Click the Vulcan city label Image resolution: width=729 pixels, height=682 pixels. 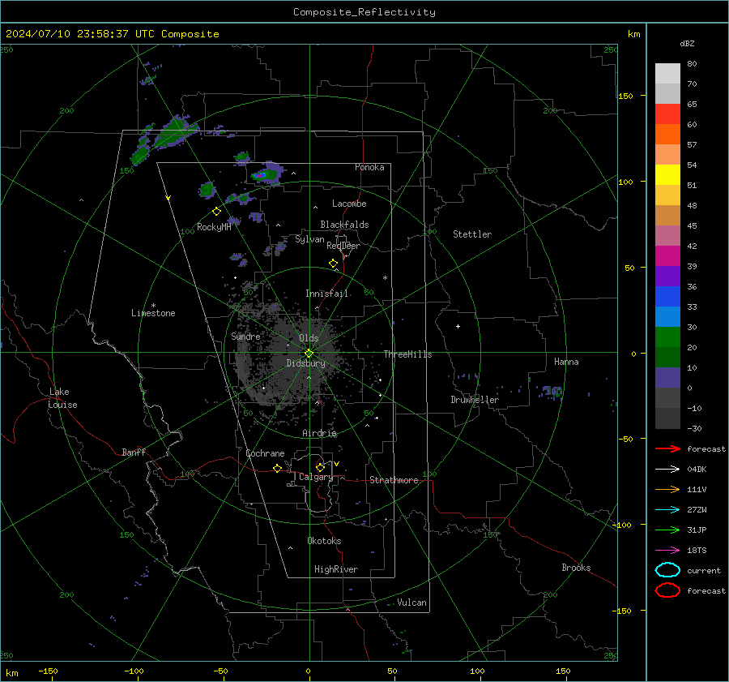(412, 603)
